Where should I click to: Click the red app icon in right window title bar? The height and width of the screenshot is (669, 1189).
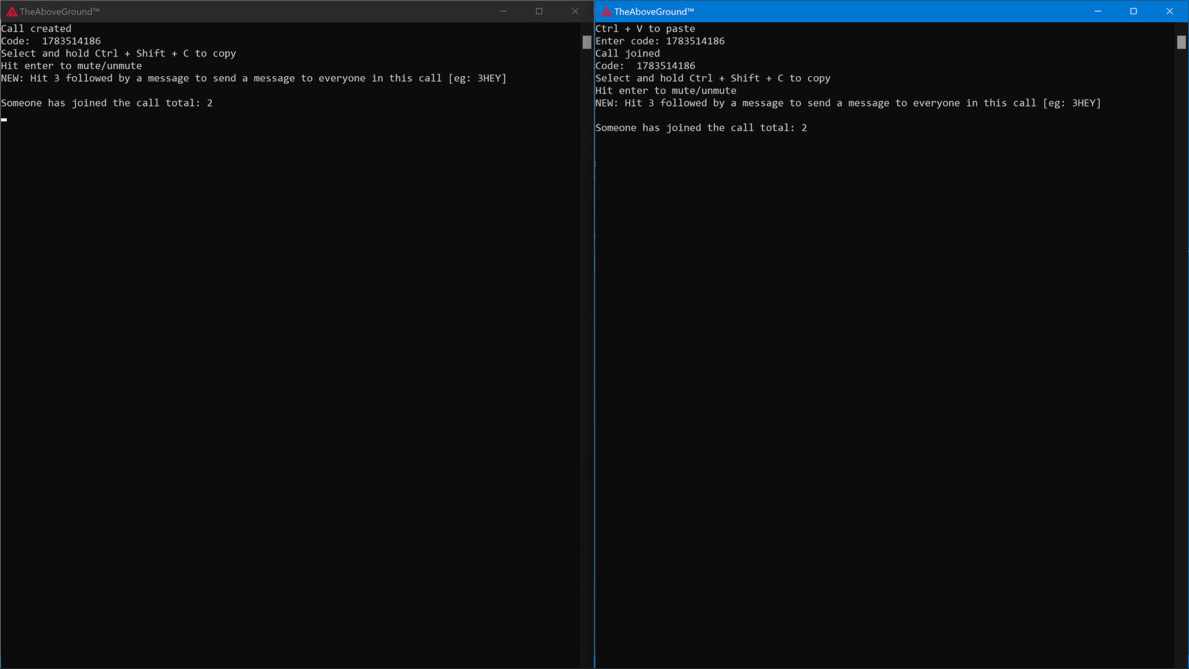pyautogui.click(x=606, y=11)
